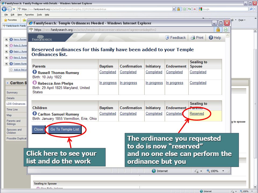Open the Edit menu
Screen dimensions: 258x193
point(13,14)
